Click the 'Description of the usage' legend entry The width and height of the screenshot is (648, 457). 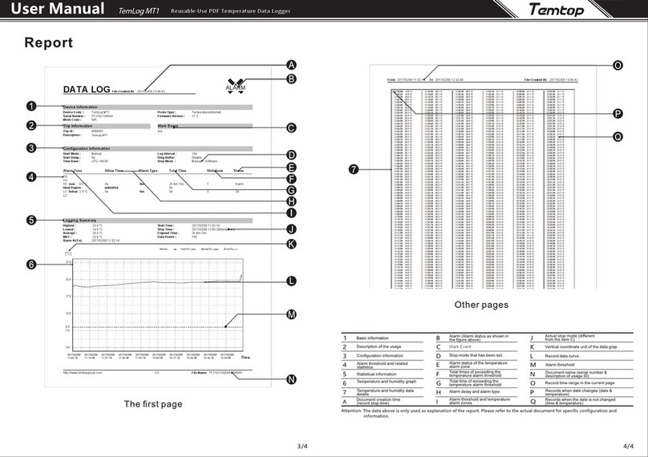coord(379,346)
